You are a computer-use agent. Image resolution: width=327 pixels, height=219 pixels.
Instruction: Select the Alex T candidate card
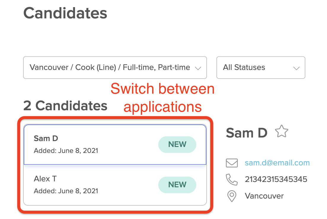point(115,185)
